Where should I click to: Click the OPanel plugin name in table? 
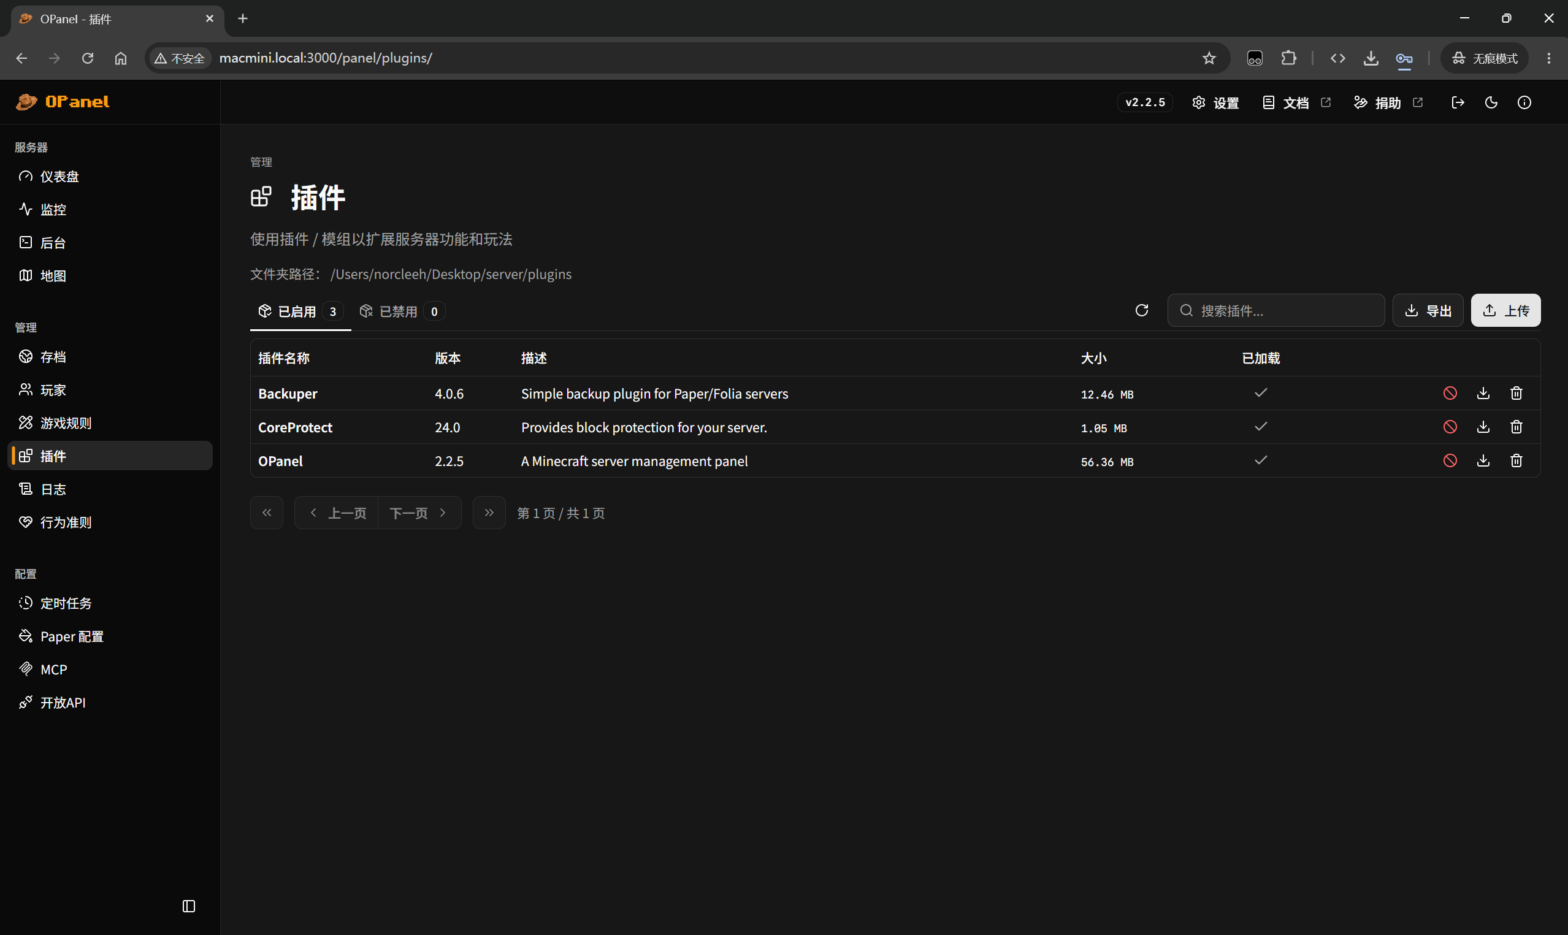point(280,460)
